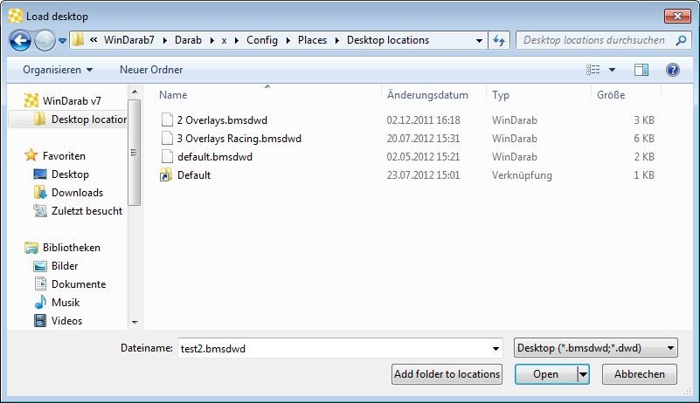
Task: Click the WinDarab title bar icon
Action: [x=16, y=17]
